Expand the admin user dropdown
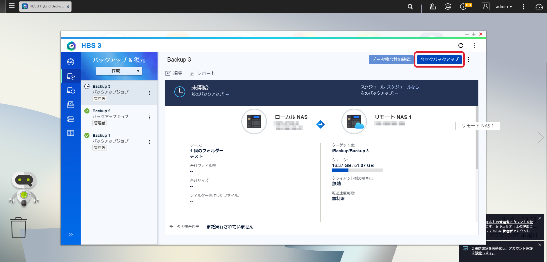Image resolution: width=547 pixels, height=262 pixels. [x=504, y=7]
